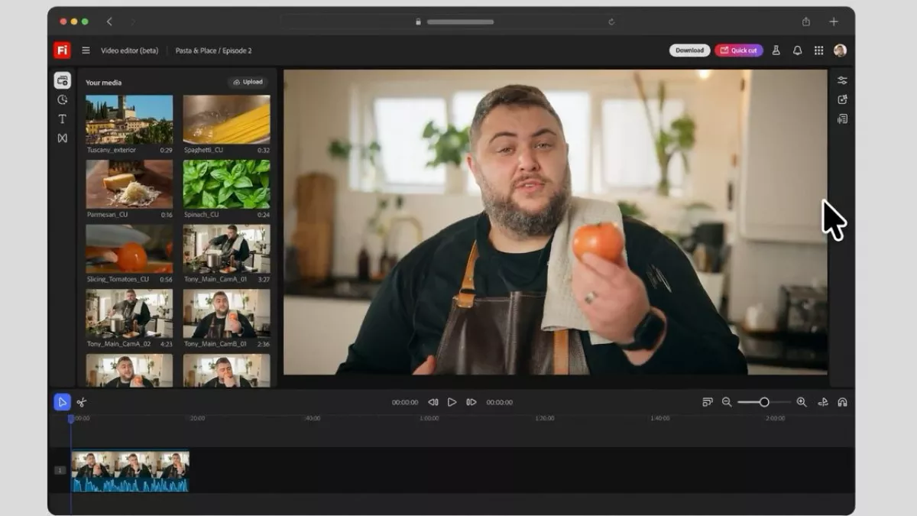
Task: Open the beaker labs icon
Action: click(x=776, y=50)
